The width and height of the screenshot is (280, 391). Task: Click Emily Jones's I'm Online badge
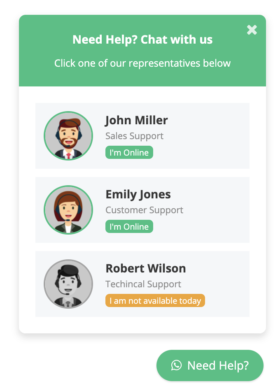129,226
